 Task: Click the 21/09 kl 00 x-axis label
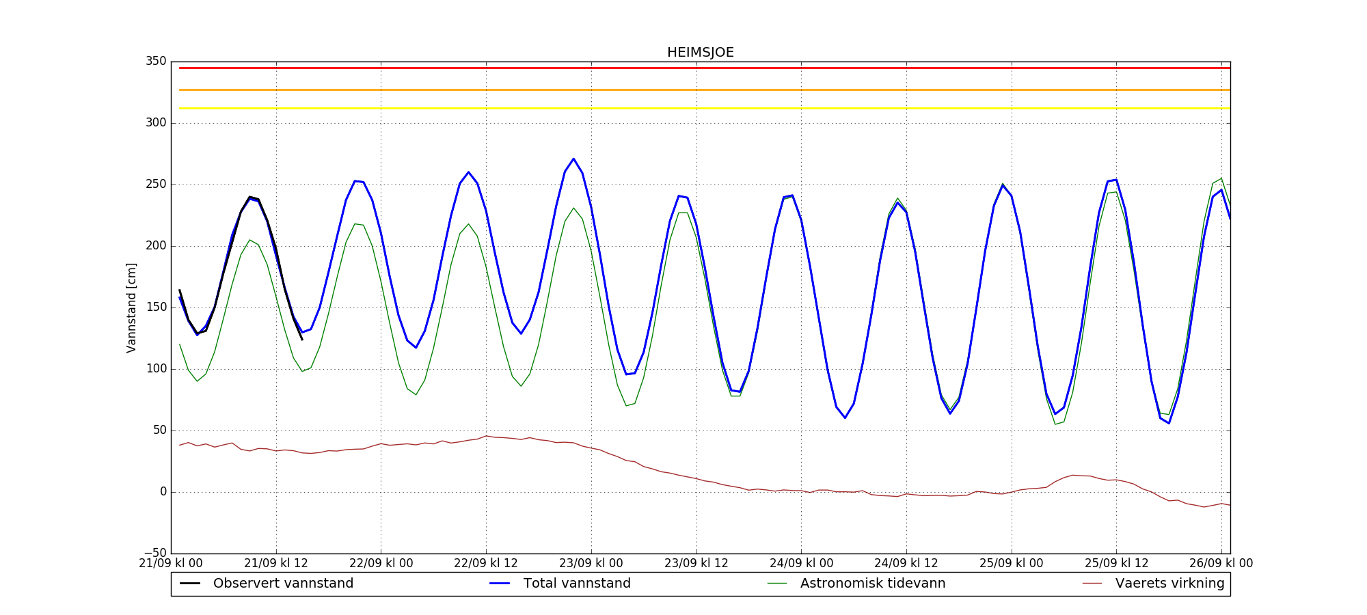tap(171, 564)
